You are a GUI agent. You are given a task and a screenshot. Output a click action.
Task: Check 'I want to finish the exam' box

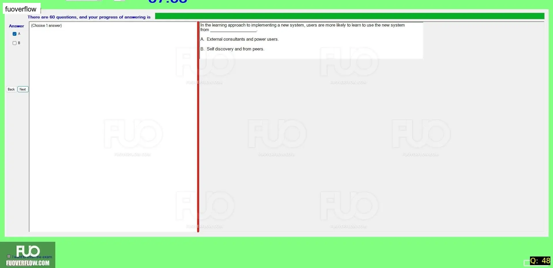(9, 256)
